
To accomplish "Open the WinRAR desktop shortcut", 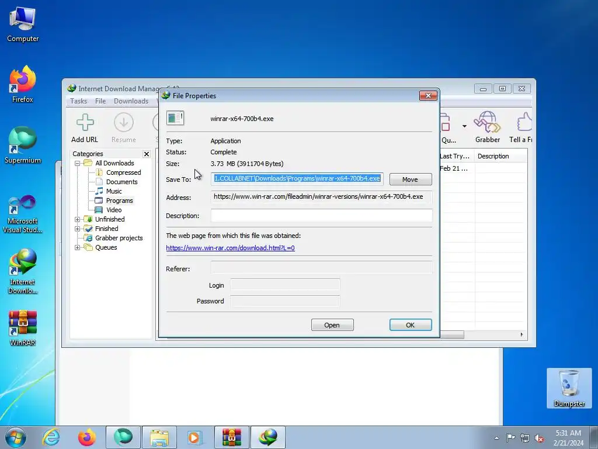I will (x=23, y=328).
